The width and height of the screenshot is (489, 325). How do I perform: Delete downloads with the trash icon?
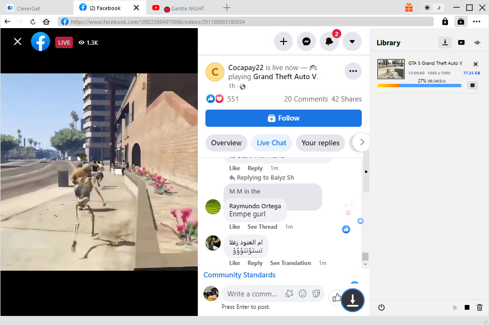[x=479, y=307]
